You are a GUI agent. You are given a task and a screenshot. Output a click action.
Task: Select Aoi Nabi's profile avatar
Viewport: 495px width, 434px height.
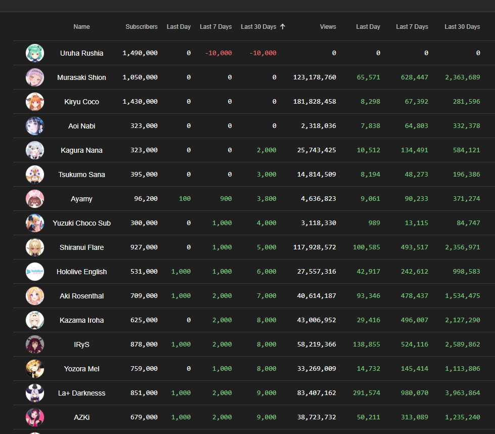pos(35,126)
